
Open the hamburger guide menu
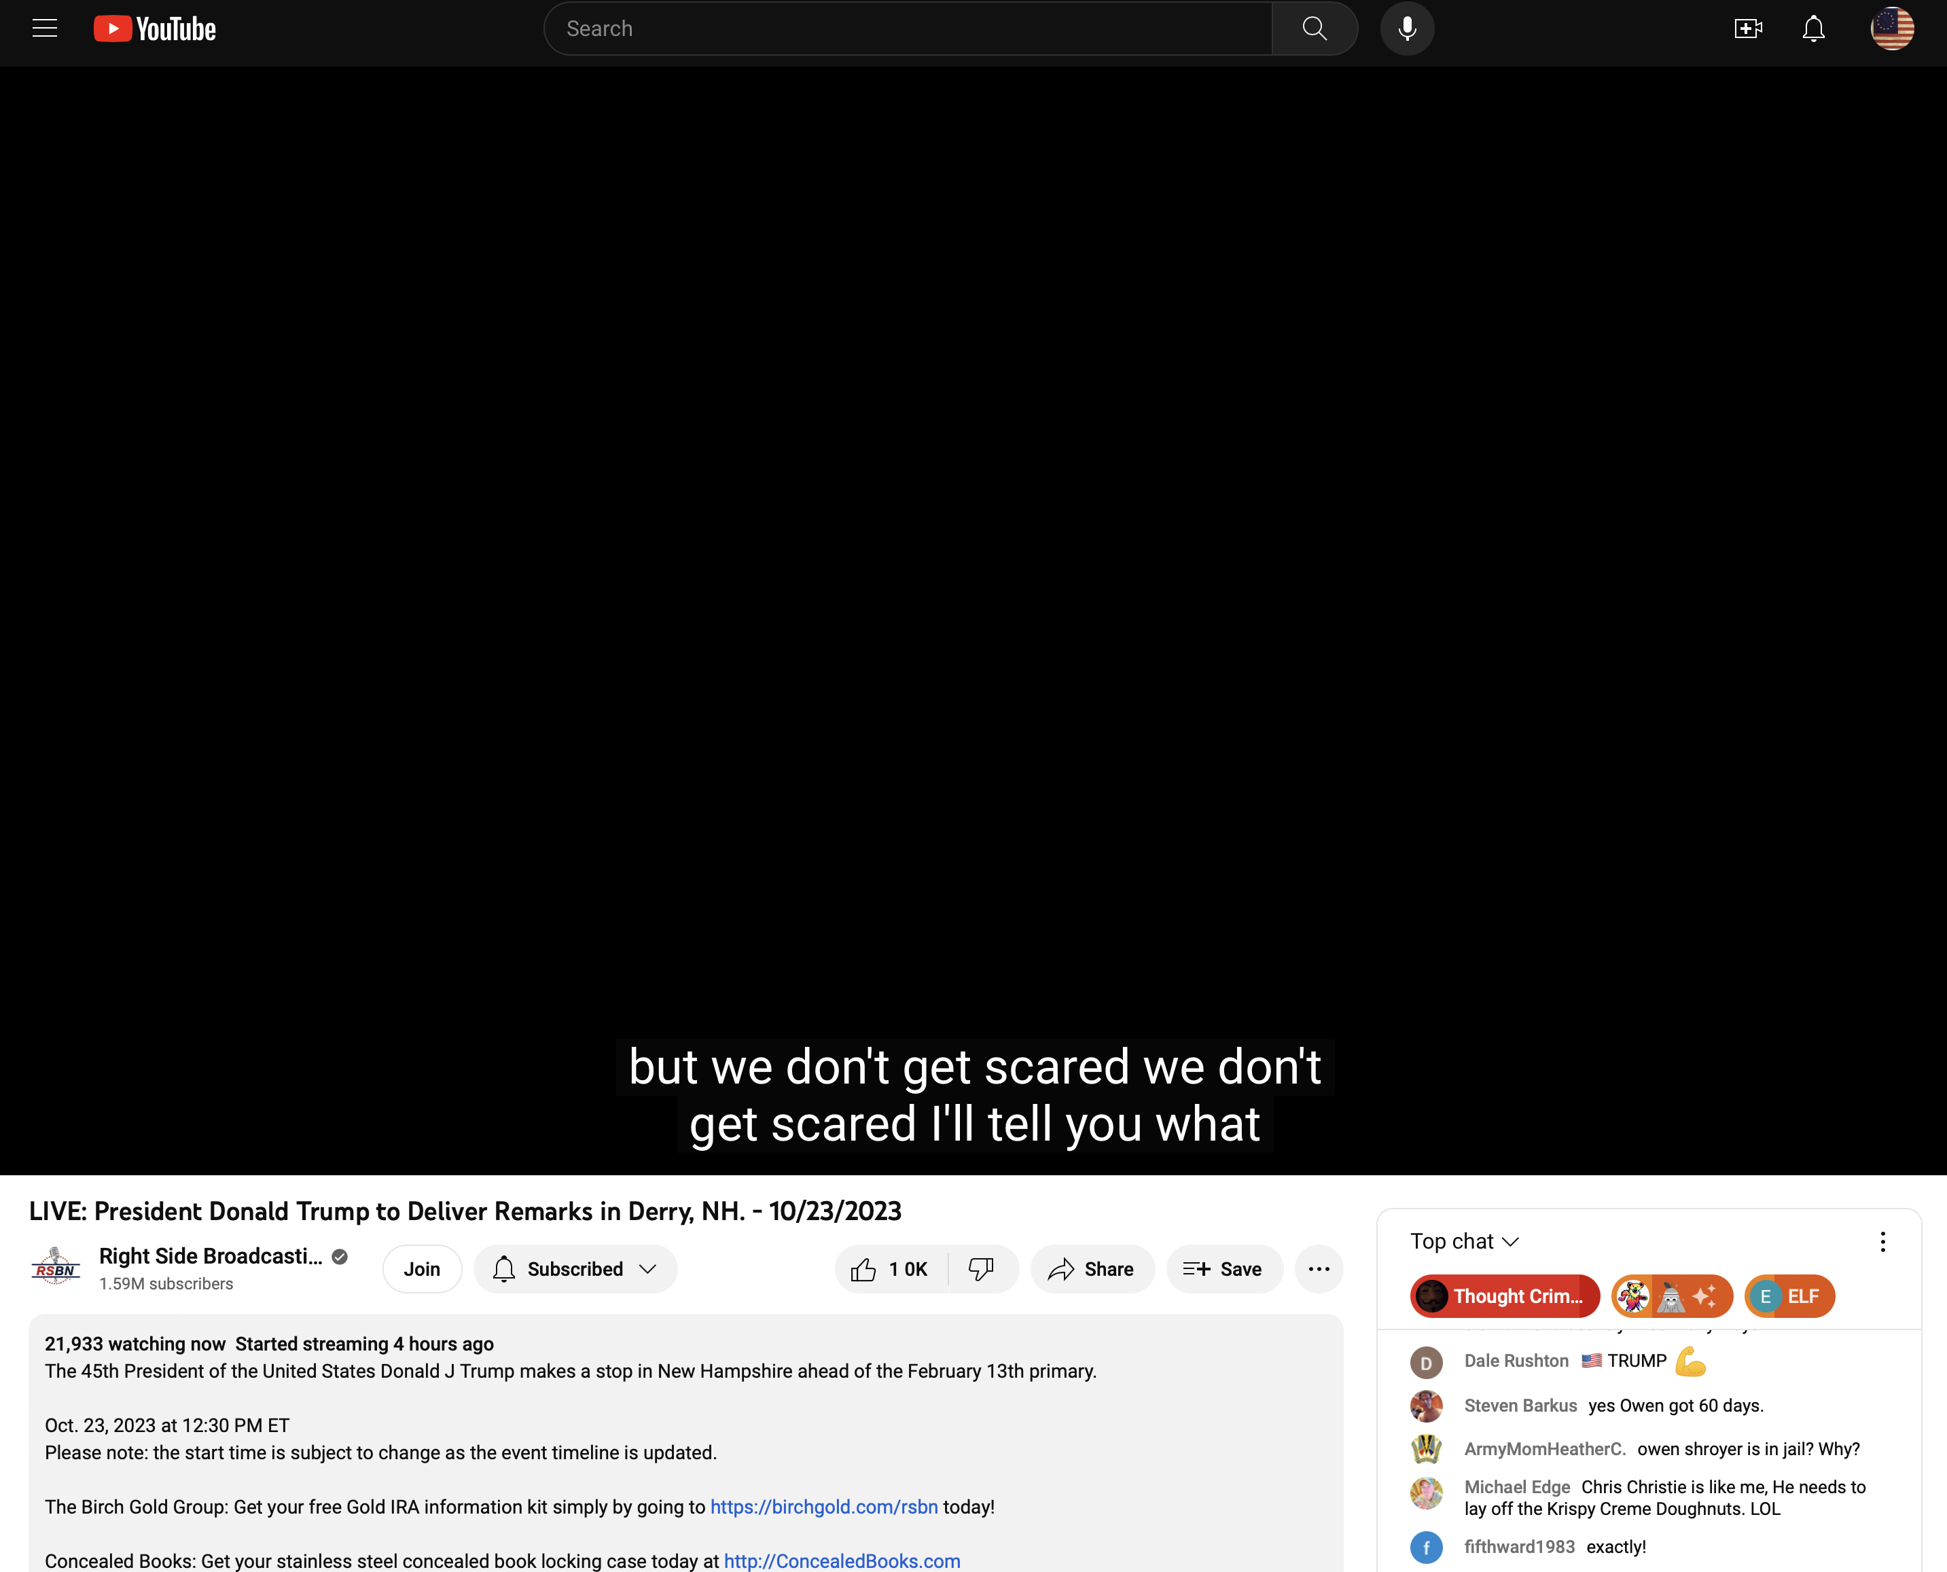click(x=44, y=29)
